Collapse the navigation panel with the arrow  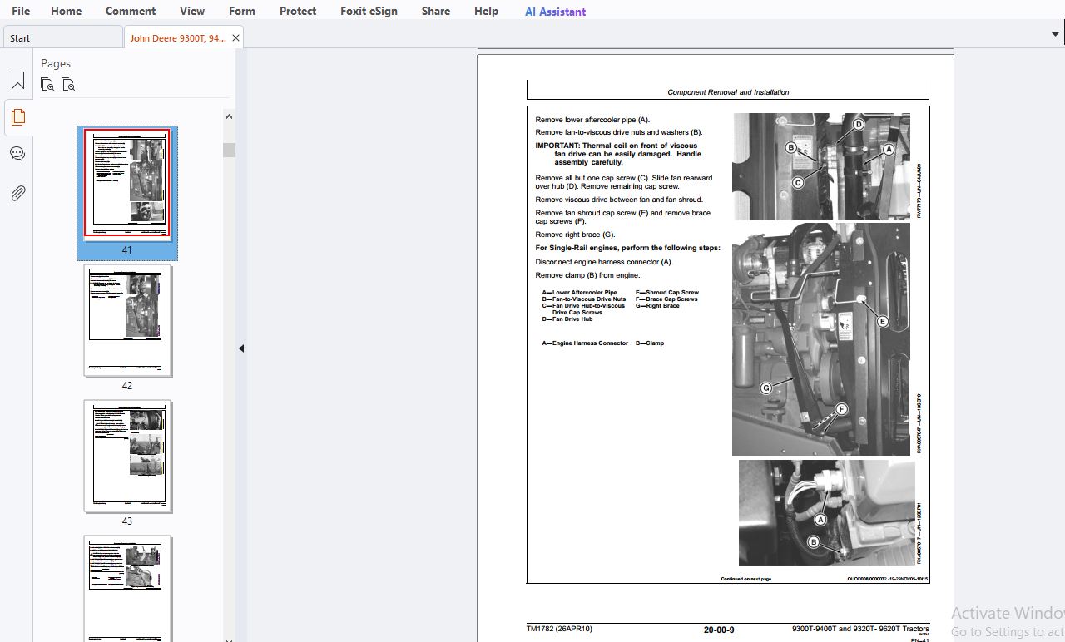pyautogui.click(x=241, y=348)
